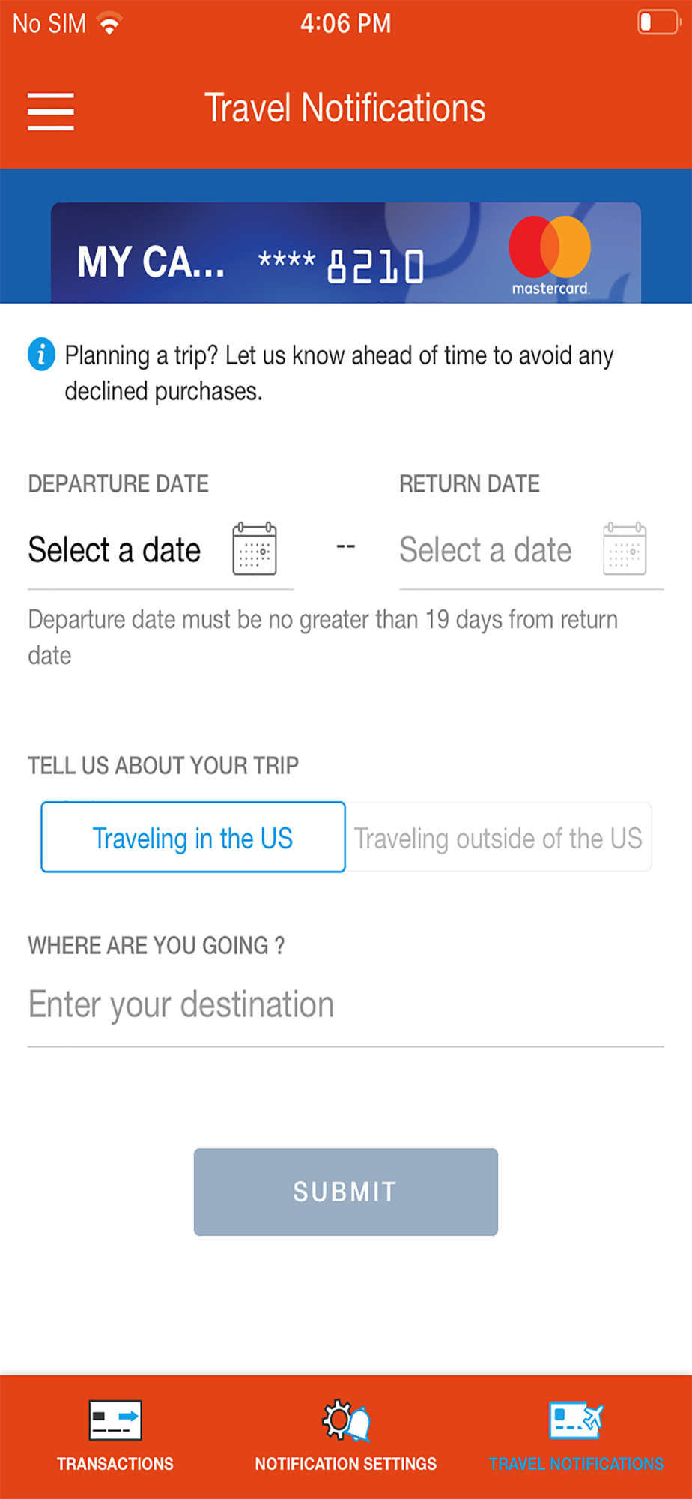692x1499 pixels.
Task: Tap the Wi-Fi status icon
Action: (x=109, y=24)
